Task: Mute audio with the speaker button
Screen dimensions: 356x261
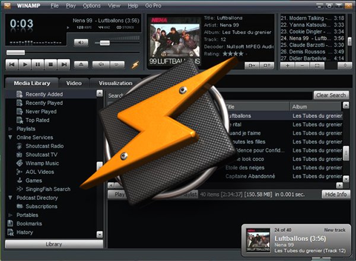Action: (x=81, y=43)
